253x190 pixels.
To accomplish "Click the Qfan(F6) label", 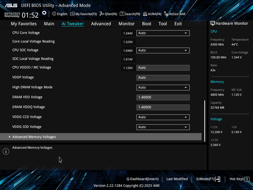I will [x=111, y=14].
